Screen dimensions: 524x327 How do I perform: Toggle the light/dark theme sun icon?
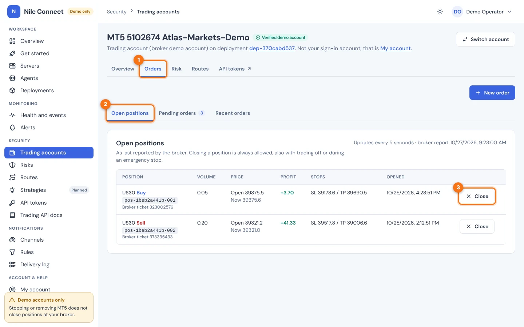[x=440, y=12]
